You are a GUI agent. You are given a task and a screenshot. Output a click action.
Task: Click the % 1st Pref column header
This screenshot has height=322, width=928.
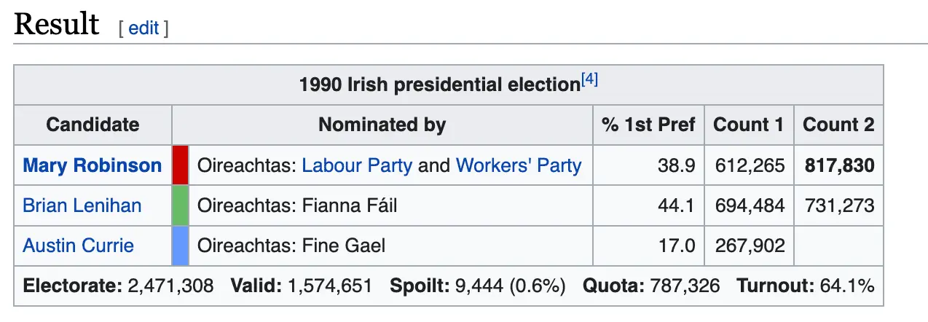[x=648, y=125]
